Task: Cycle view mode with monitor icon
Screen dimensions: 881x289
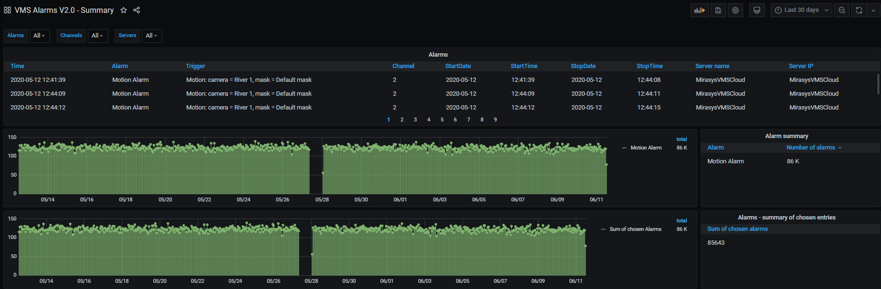Action: click(x=756, y=10)
